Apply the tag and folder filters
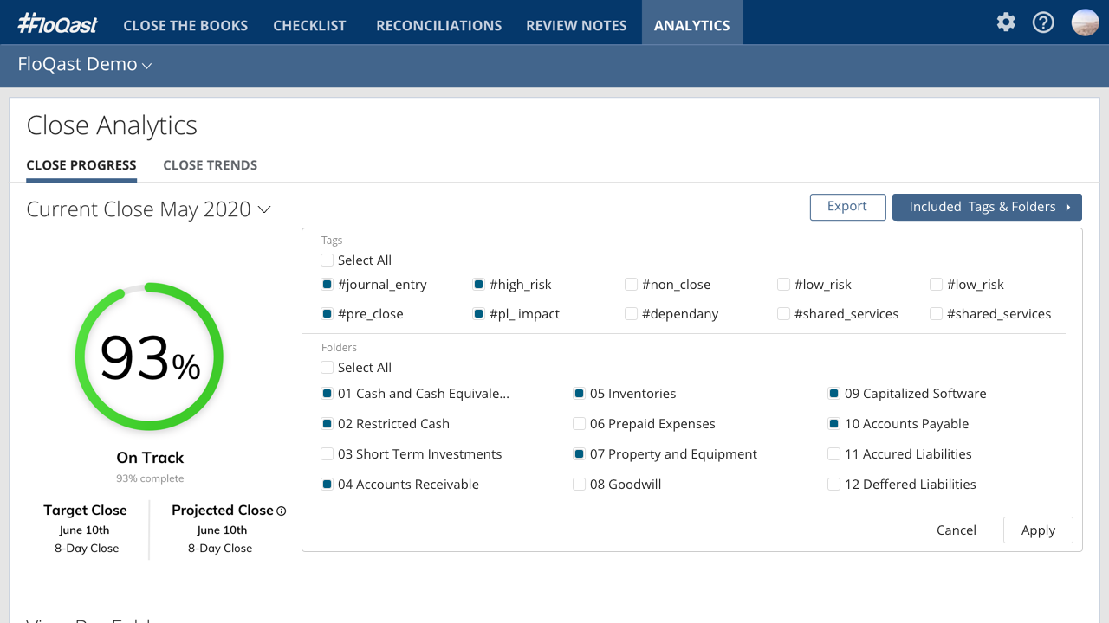 (x=1038, y=530)
